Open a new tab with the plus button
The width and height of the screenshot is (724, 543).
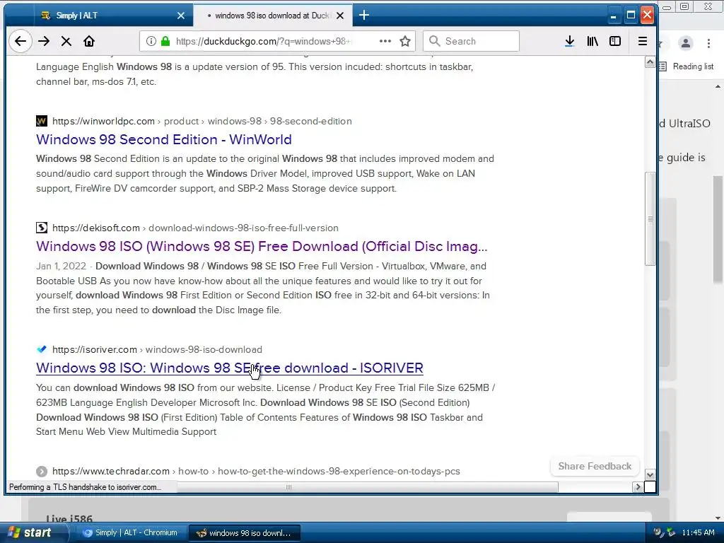pyautogui.click(x=364, y=16)
